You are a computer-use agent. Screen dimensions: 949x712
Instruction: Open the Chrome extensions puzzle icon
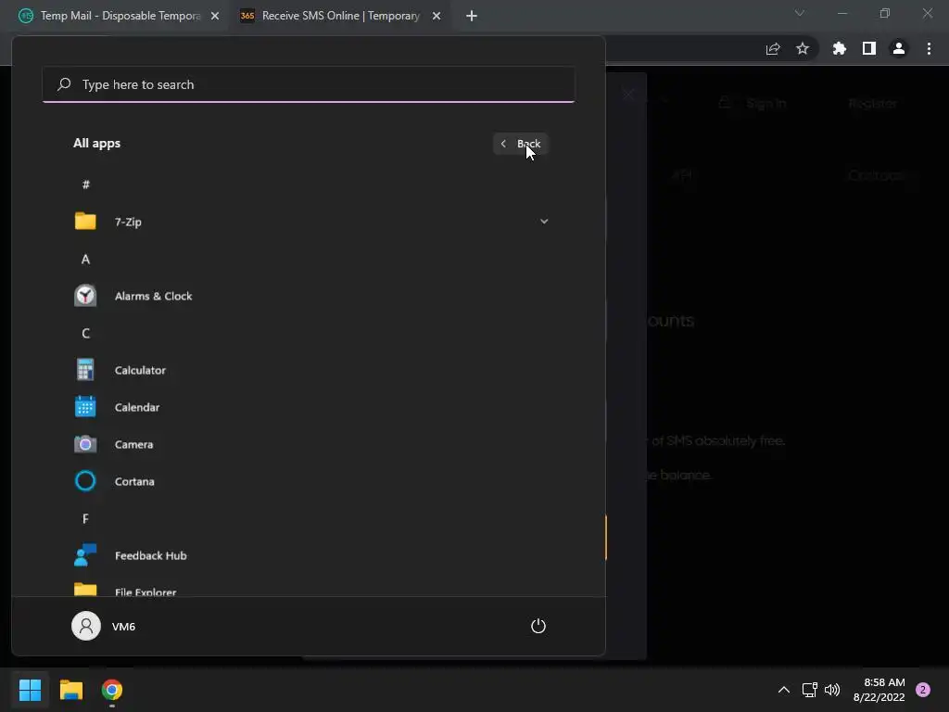pyautogui.click(x=839, y=48)
